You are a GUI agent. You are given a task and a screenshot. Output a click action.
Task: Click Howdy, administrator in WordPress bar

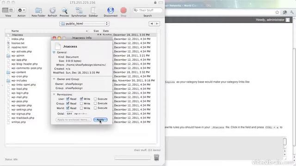click(270, 20)
